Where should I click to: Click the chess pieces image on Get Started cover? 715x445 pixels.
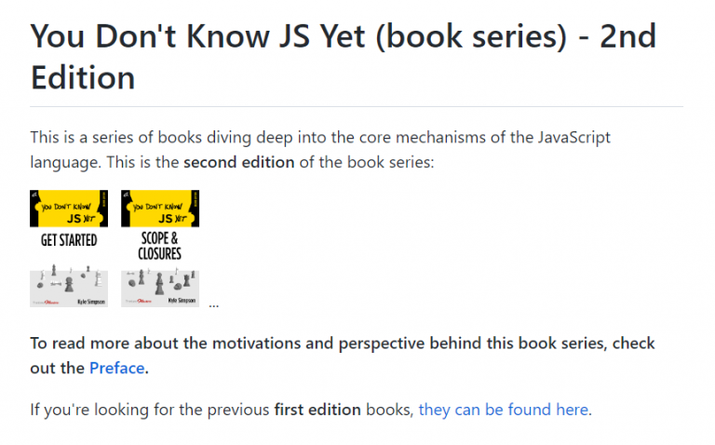click(67, 279)
